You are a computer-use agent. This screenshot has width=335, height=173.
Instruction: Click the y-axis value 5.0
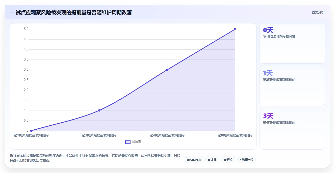click(x=26, y=29)
